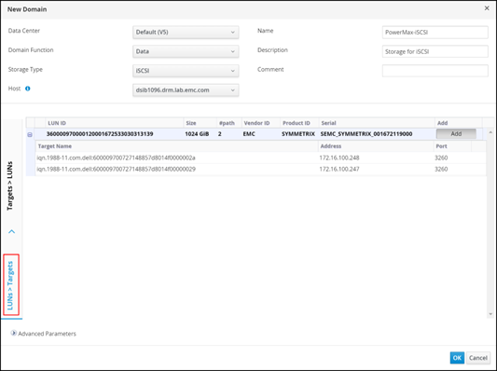Click the Name input field

pos(435,33)
